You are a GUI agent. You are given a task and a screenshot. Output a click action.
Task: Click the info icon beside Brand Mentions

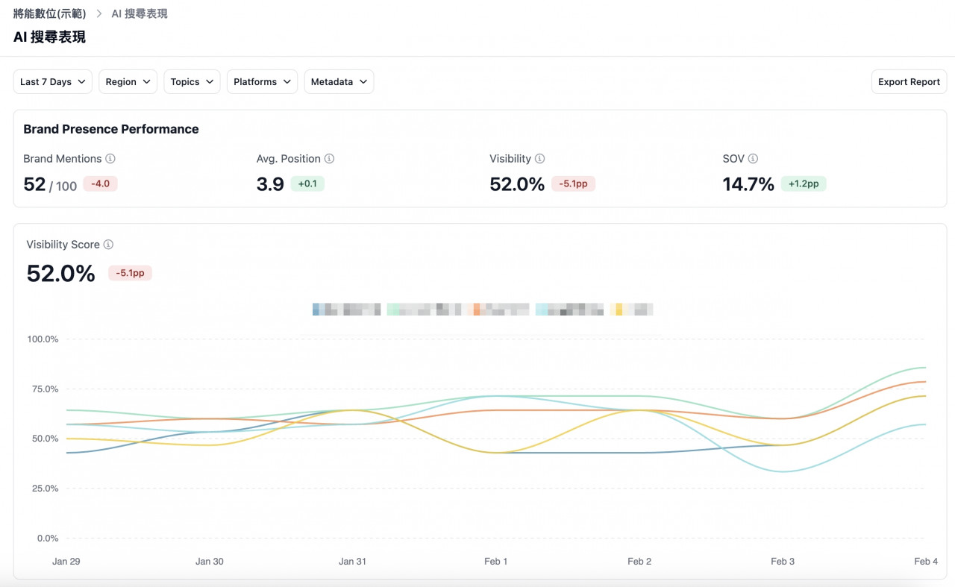110,159
